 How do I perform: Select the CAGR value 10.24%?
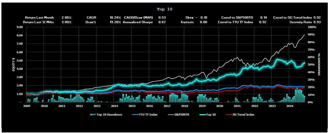(x=116, y=17)
